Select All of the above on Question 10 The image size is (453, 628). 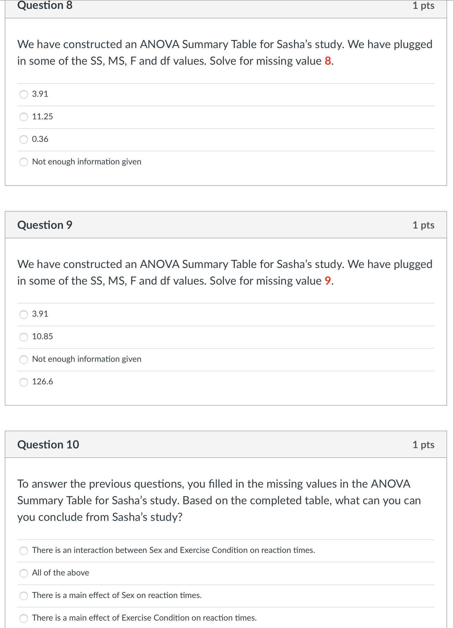click(24, 573)
